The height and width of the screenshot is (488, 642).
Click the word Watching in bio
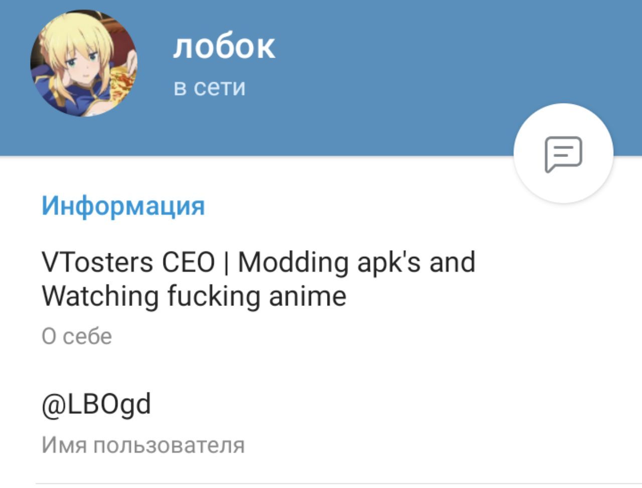(x=100, y=296)
